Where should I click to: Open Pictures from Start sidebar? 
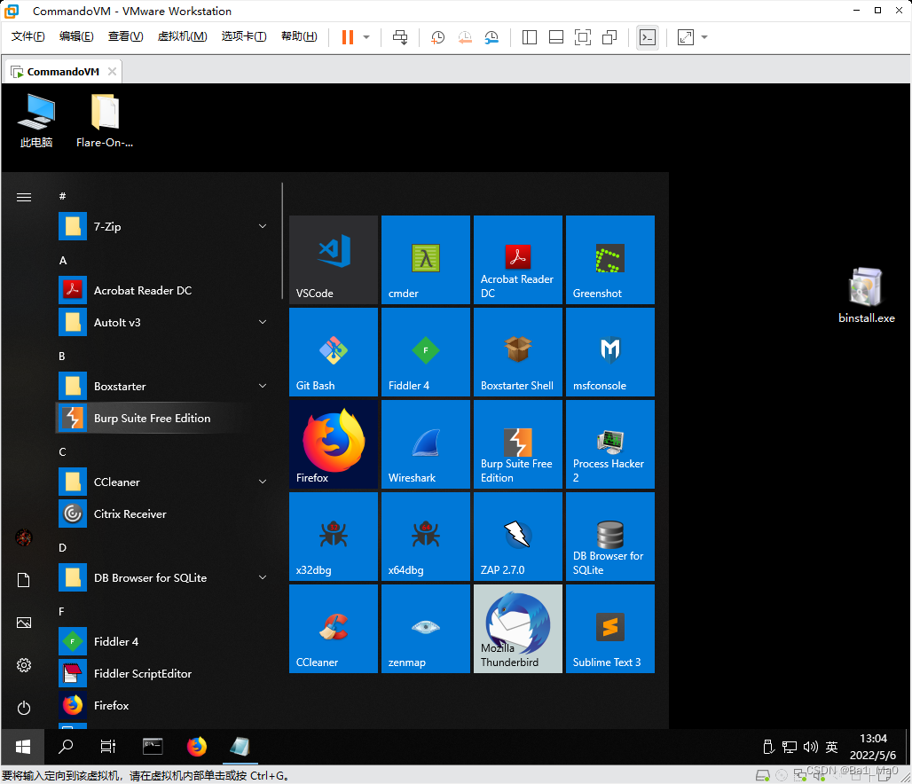pos(24,623)
